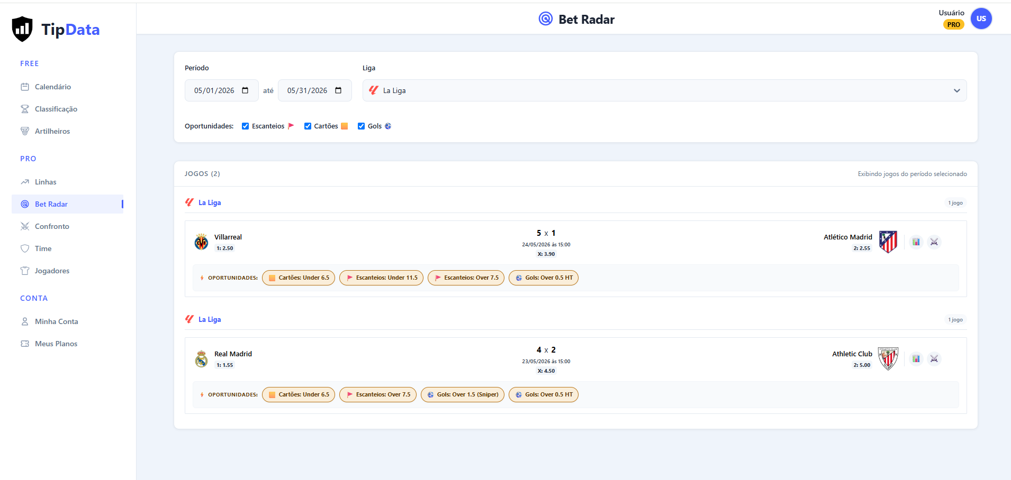Click the Calendário calendar icon
Viewport: 1011px width, 480px height.
pyautogui.click(x=25, y=87)
